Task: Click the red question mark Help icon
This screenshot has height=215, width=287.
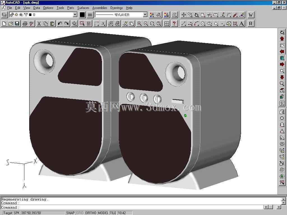Action: (174, 24)
